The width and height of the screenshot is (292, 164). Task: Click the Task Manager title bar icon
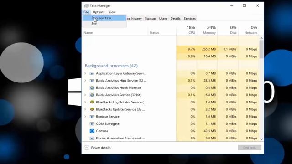click(86, 6)
